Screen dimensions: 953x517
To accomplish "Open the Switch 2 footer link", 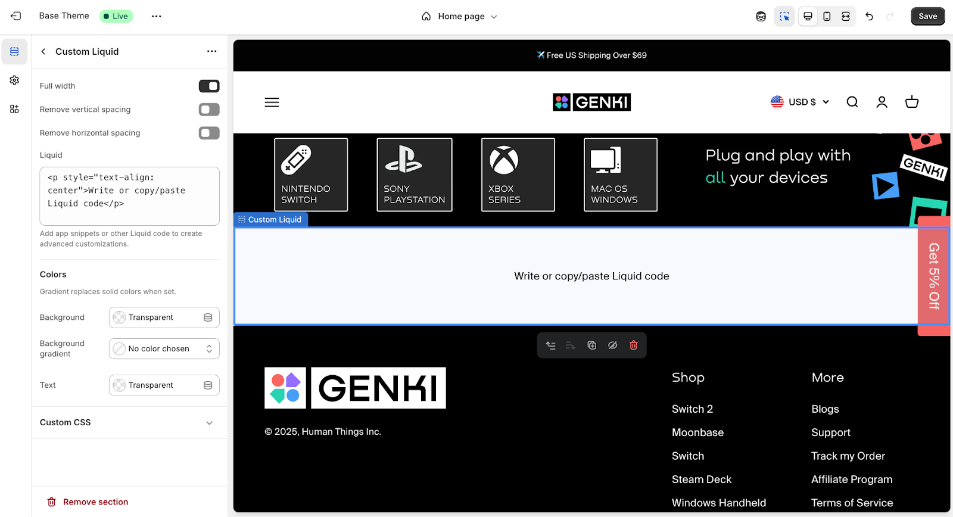I will (x=692, y=409).
